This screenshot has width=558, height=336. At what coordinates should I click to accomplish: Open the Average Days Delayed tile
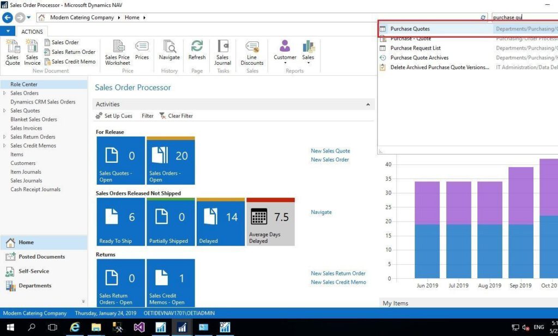pyautogui.click(x=270, y=222)
